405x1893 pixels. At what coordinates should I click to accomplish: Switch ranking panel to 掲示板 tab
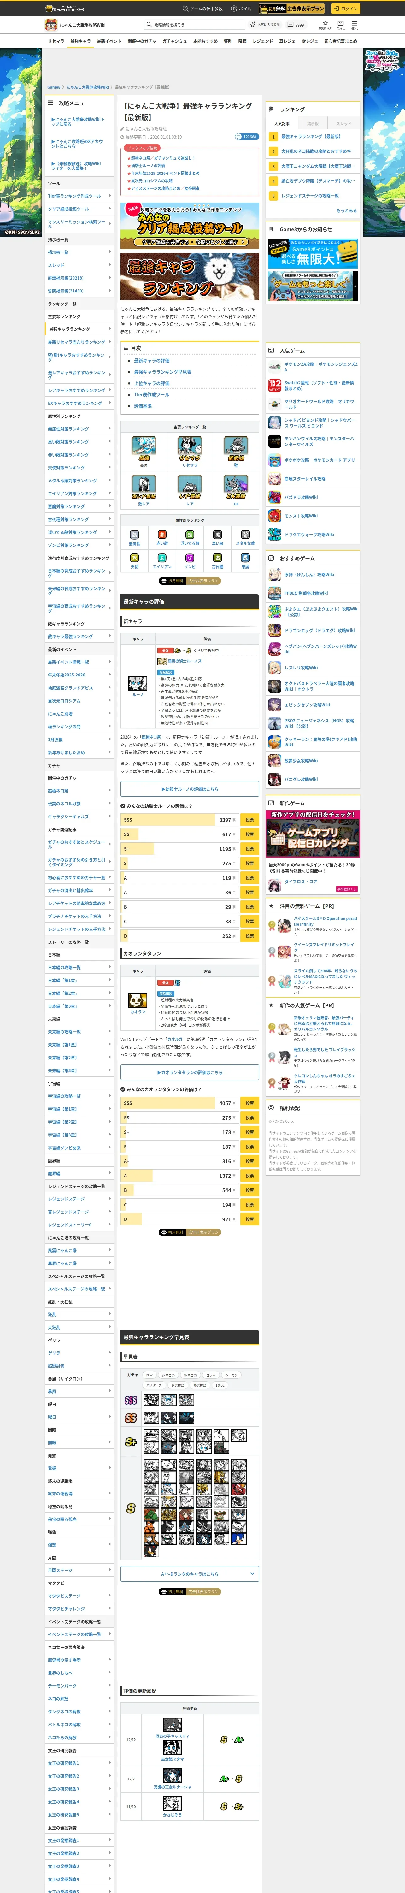pyautogui.click(x=313, y=123)
